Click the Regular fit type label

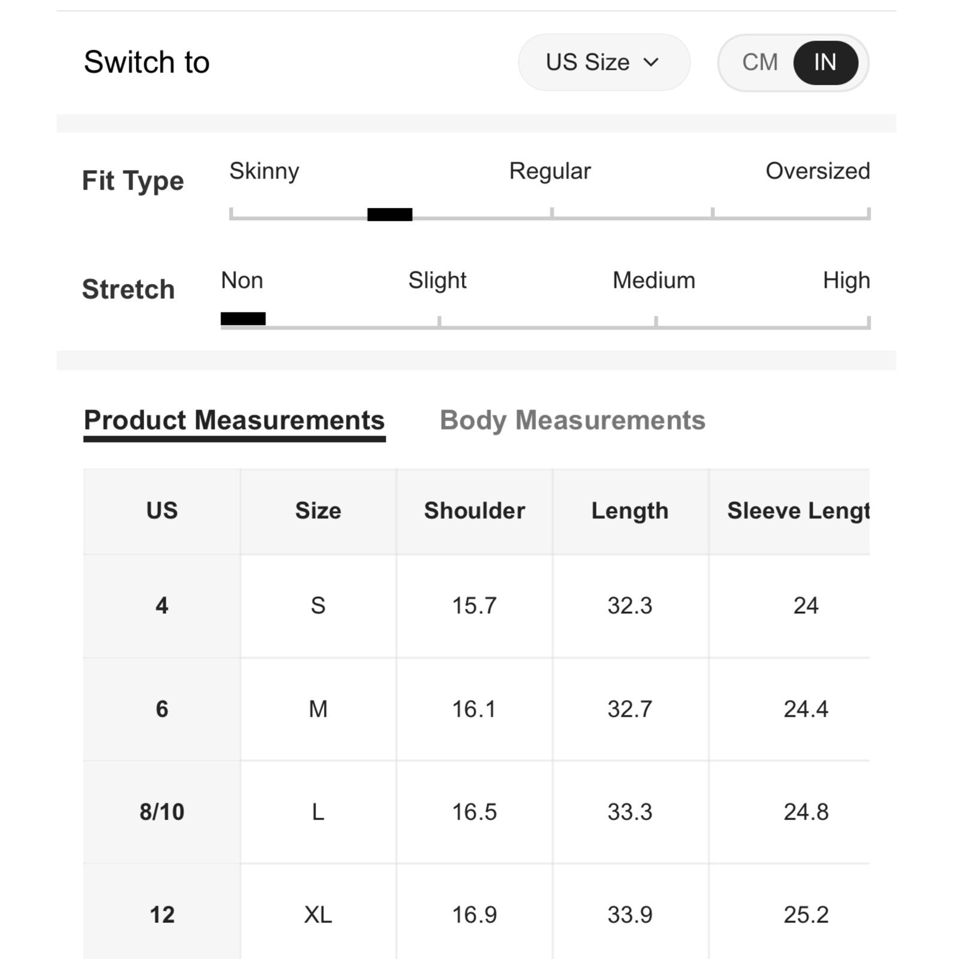click(x=550, y=171)
